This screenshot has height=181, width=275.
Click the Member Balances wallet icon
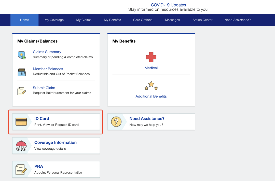pyautogui.click(x=22, y=72)
